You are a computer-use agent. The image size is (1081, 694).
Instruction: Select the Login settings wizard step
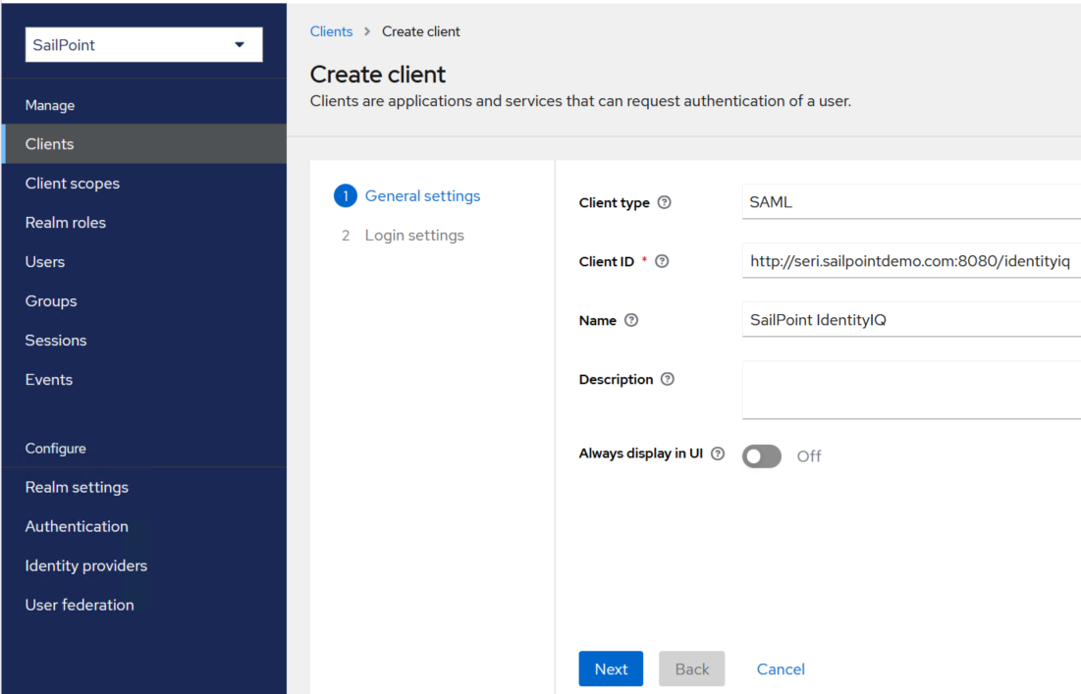pos(414,235)
